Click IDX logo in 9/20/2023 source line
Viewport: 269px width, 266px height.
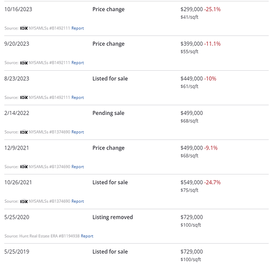pyautogui.click(x=24, y=63)
